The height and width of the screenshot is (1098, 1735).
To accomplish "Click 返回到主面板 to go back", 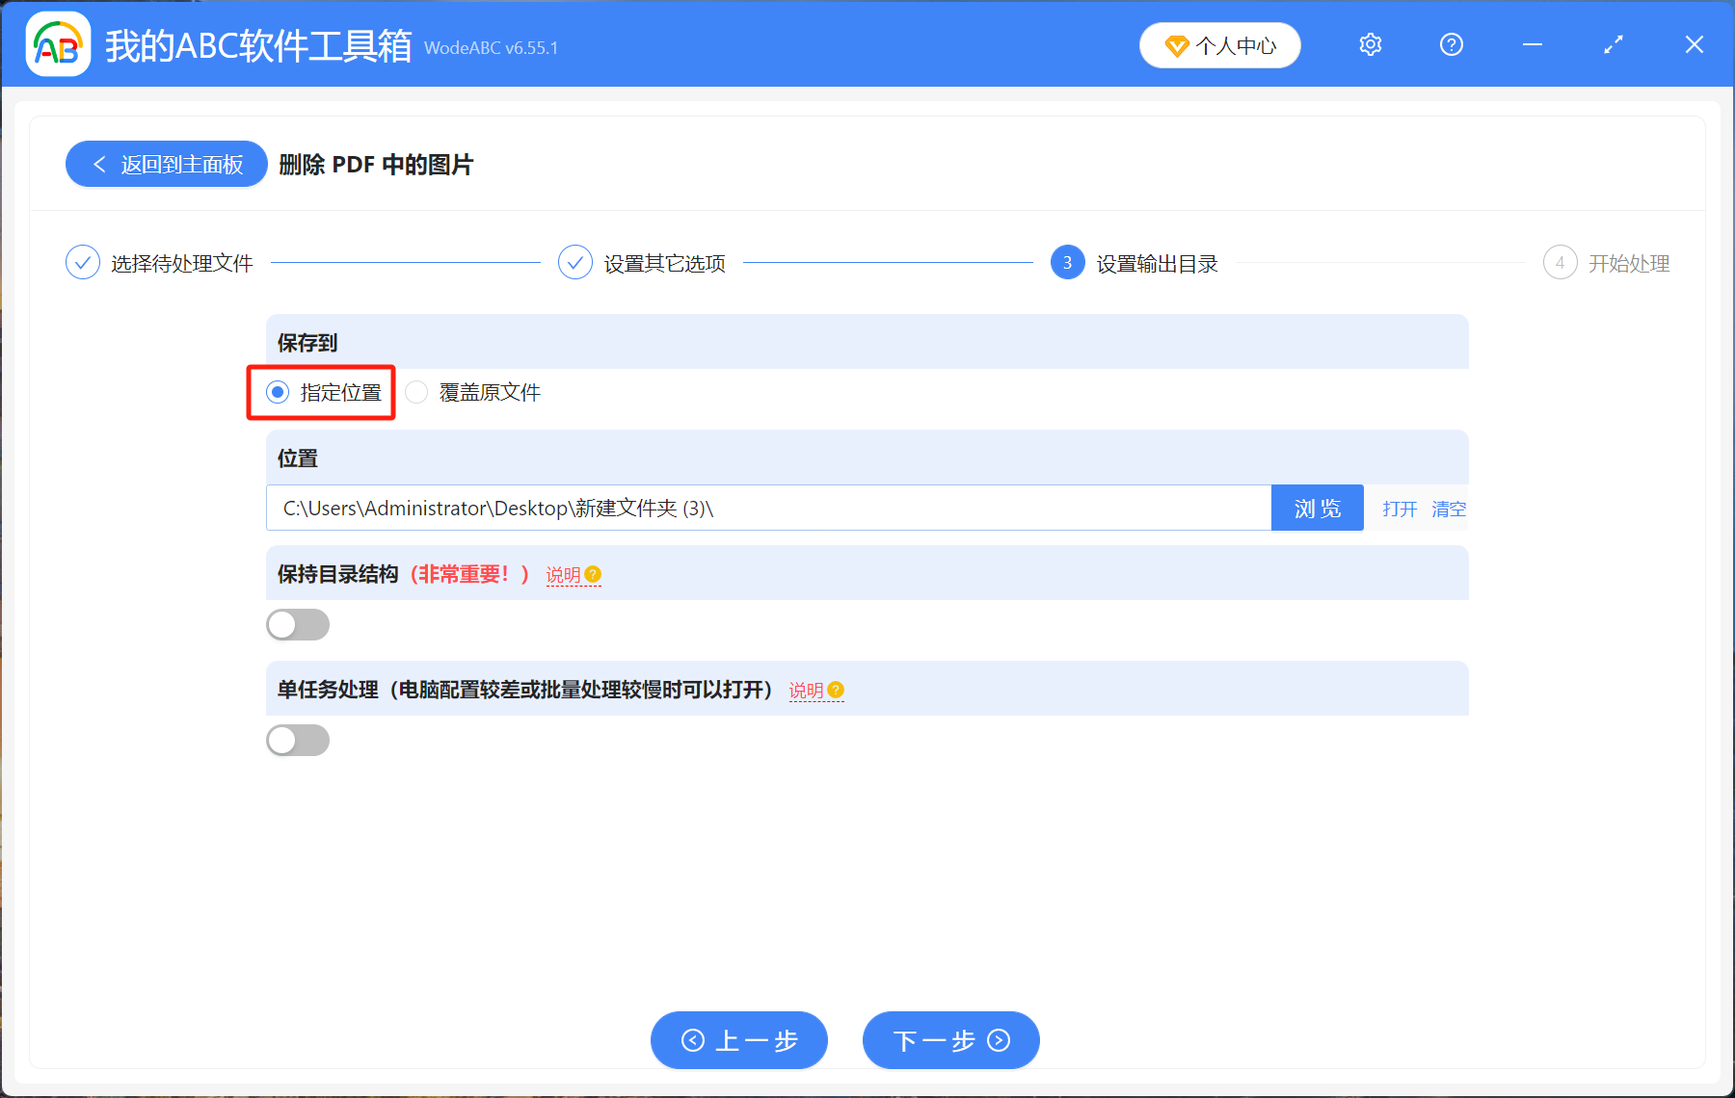I will pos(166,164).
